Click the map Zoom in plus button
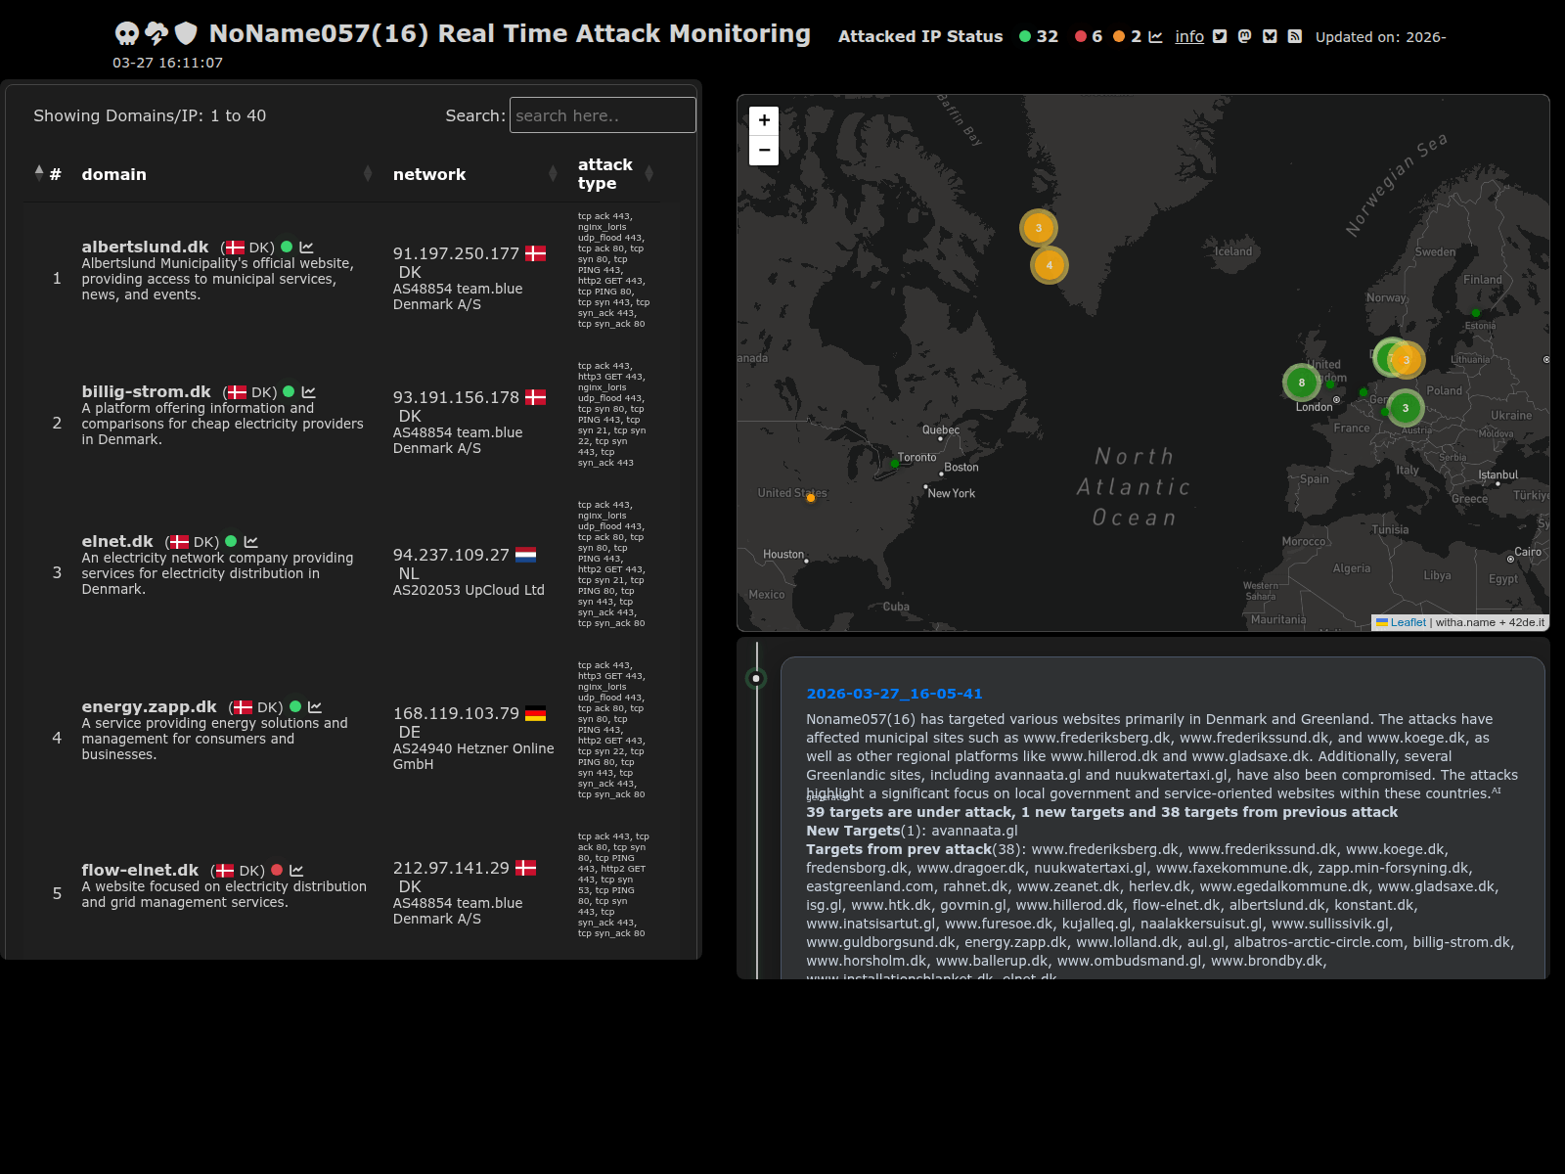Image resolution: width=1565 pixels, height=1174 pixels. [x=764, y=120]
